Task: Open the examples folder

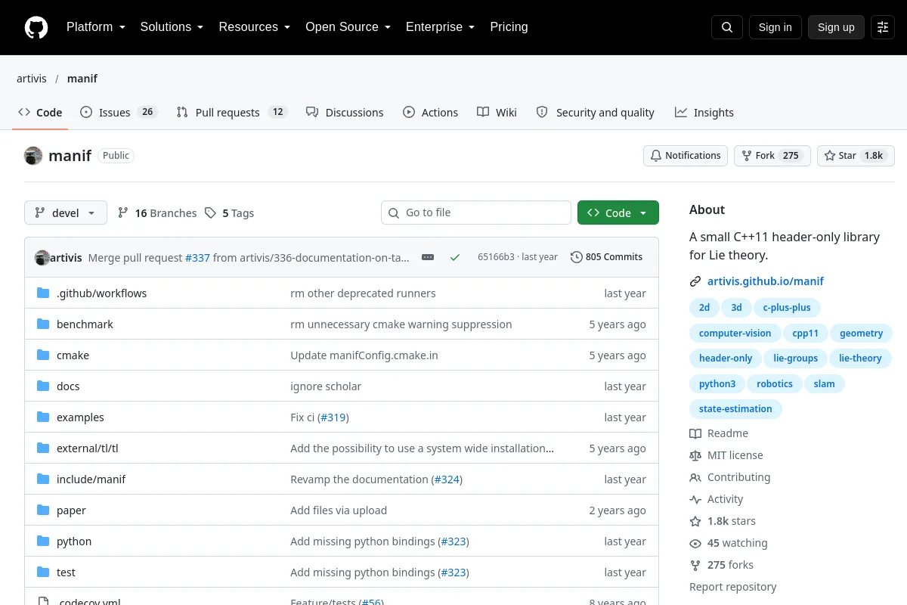Action: (80, 417)
